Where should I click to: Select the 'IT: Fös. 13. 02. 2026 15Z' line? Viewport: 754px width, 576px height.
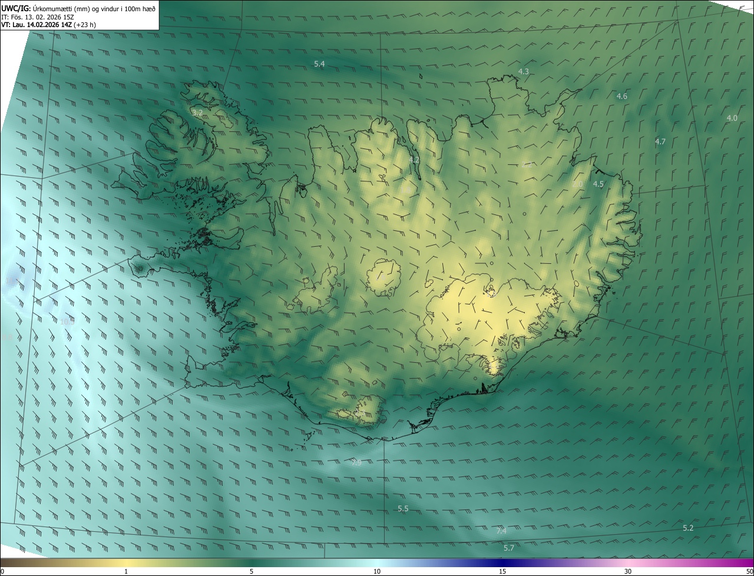pyautogui.click(x=37, y=16)
